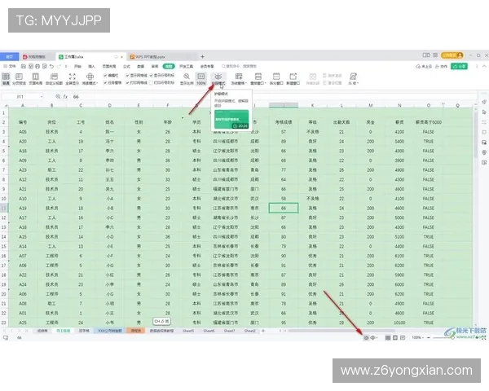
Task: Click the 100% zoom icon in ribbon
Action: pos(200,78)
